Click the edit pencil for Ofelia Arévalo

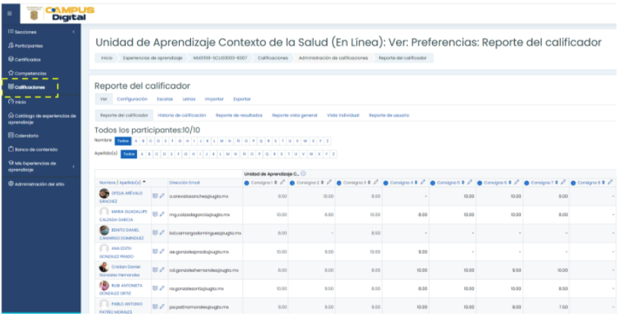(x=161, y=196)
